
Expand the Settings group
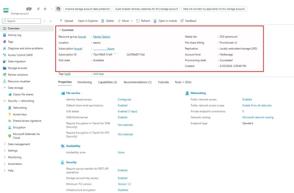(x=5, y=150)
